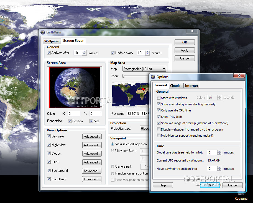253x203 pixels.
Task: Click the world map preview in Map Area
Action: (x=130, y=94)
